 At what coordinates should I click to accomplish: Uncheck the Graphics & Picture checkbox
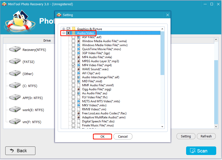point(68,29)
